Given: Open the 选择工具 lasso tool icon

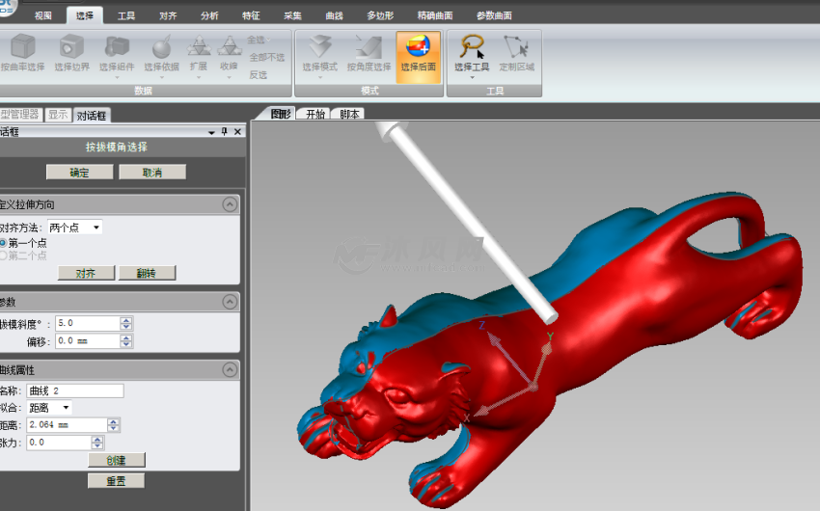Looking at the screenshot, I should click(472, 47).
